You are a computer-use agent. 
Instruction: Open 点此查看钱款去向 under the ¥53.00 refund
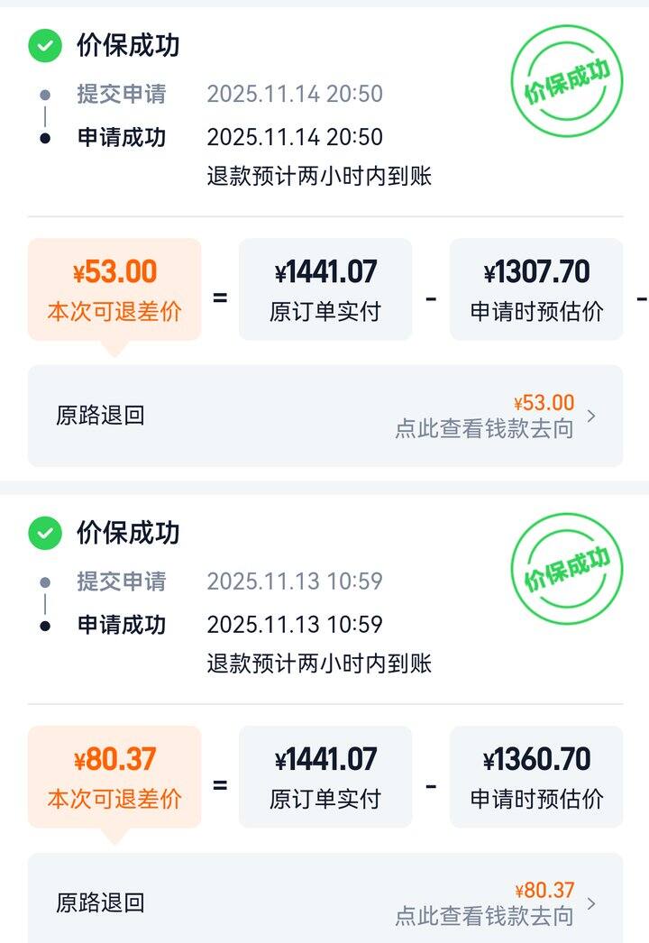tap(484, 428)
